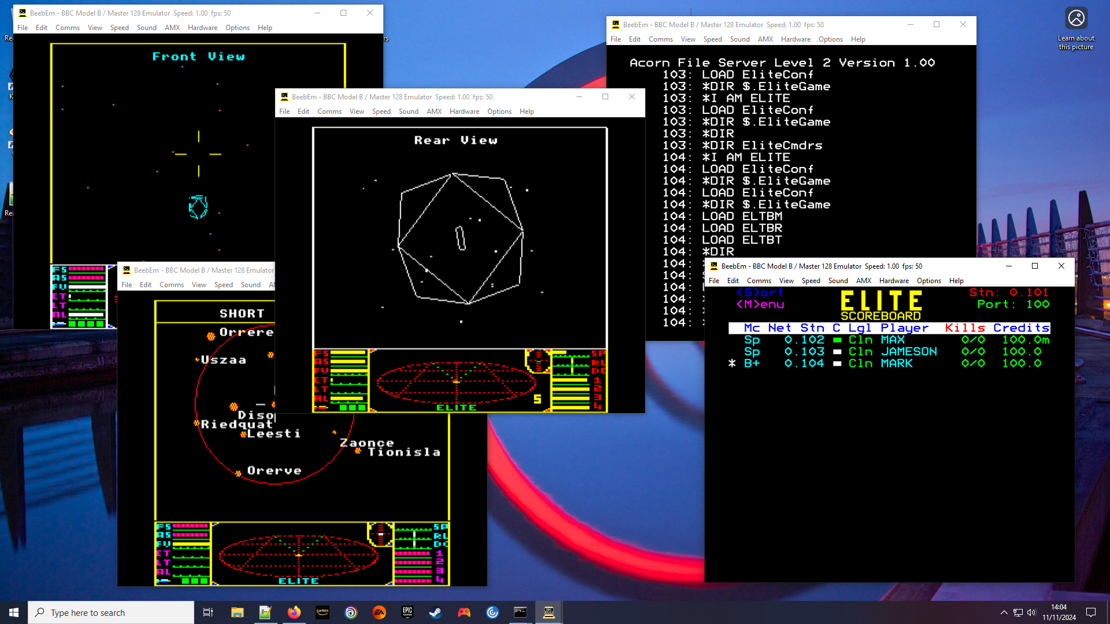Open Options menu in Rear View window
Image resolution: width=1110 pixels, height=624 pixels.
tap(499, 112)
